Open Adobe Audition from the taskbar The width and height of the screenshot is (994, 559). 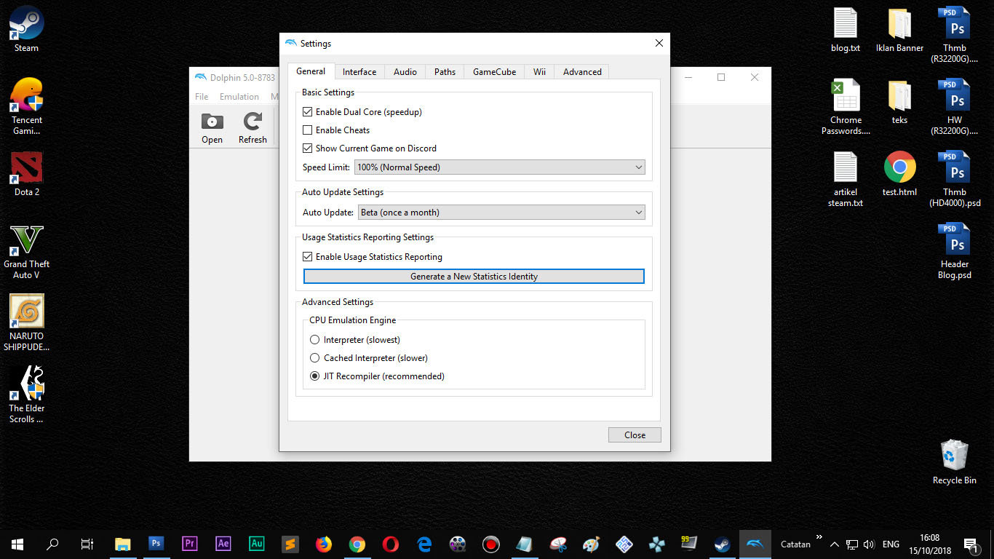click(x=256, y=544)
